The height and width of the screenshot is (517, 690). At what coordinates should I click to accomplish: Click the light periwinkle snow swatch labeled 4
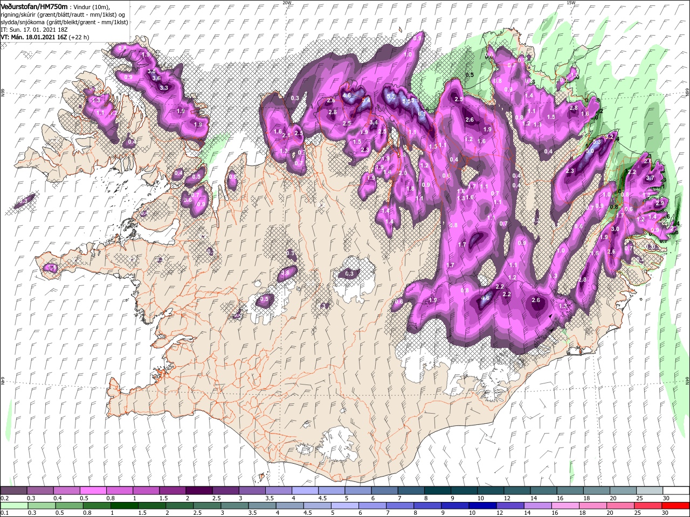(x=305, y=491)
